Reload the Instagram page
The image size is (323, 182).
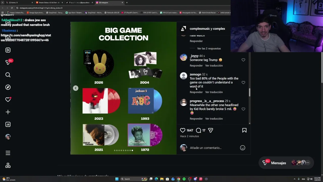click(x=12, y=8)
